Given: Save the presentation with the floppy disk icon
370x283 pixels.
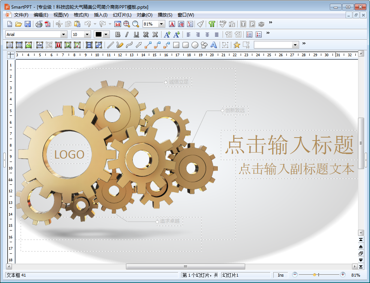Looking at the screenshot, I should pyautogui.click(x=28, y=24).
